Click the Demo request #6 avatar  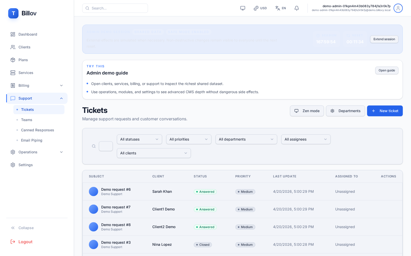point(94,191)
